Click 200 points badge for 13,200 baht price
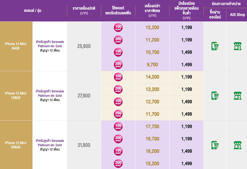The height and width of the screenshot is (169, 247). (118, 89)
